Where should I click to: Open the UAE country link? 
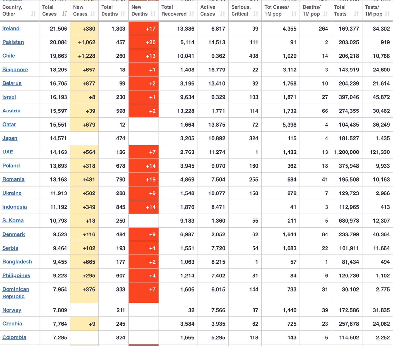8,152
